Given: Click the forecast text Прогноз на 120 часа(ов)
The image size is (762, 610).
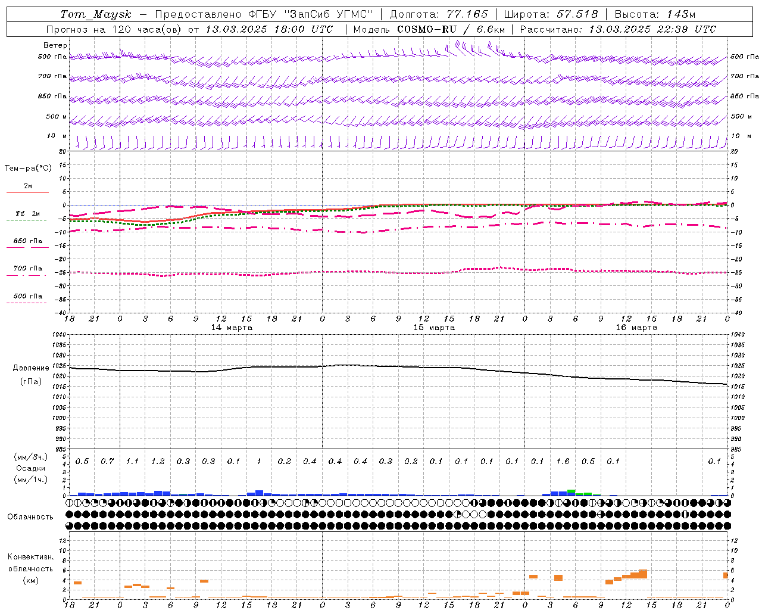Looking at the screenshot, I should point(114,29).
